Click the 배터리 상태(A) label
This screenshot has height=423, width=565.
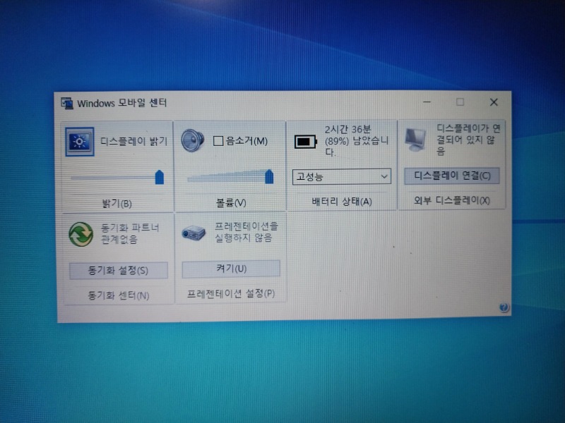tap(342, 202)
